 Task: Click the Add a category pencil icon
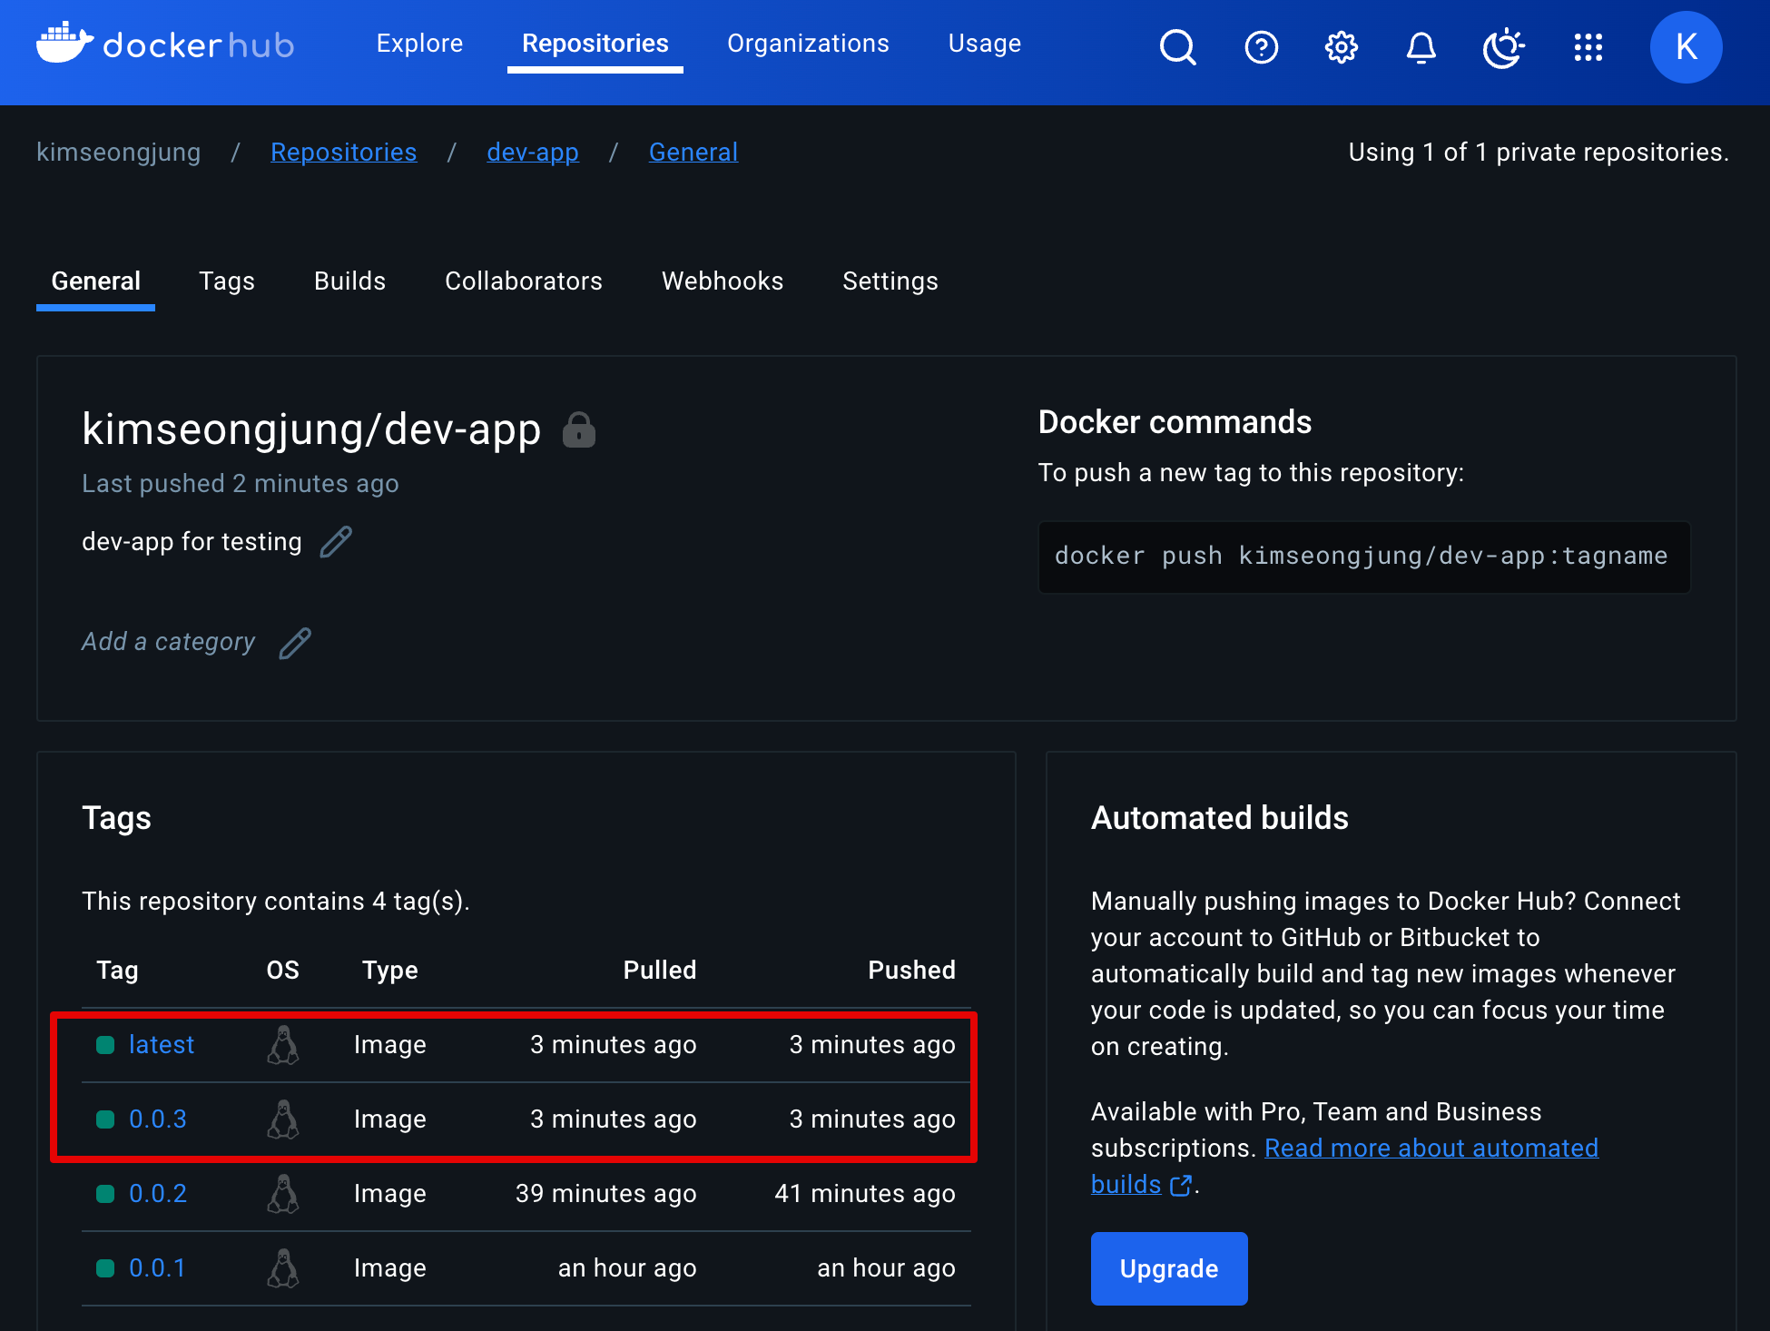pos(295,643)
